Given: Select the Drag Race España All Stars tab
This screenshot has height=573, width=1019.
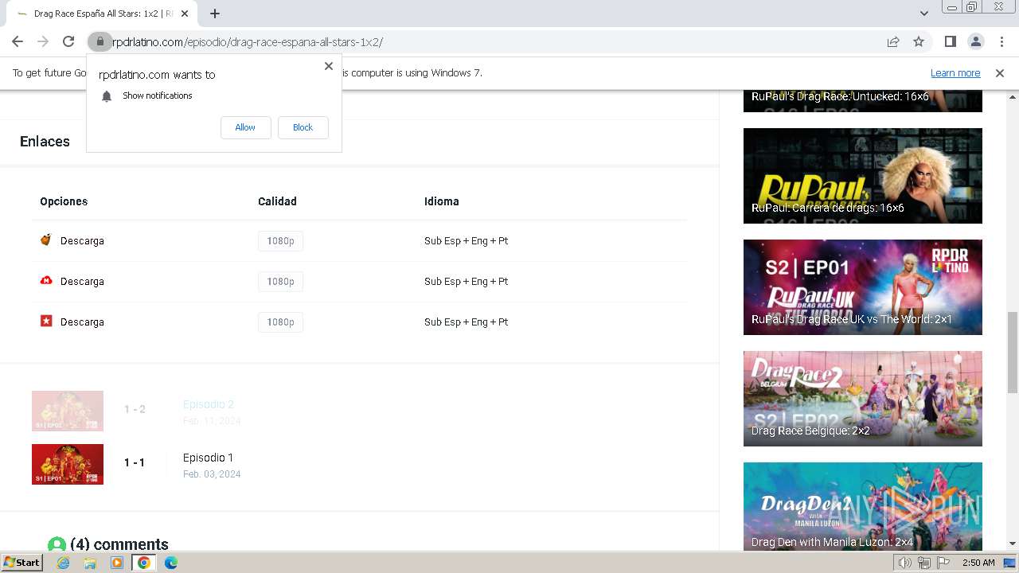Looking at the screenshot, I should pos(103,14).
